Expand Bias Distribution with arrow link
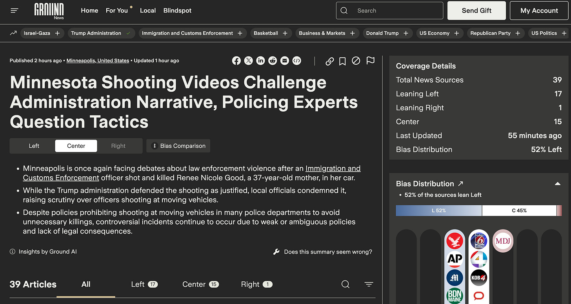The height and width of the screenshot is (304, 571). [461, 184]
